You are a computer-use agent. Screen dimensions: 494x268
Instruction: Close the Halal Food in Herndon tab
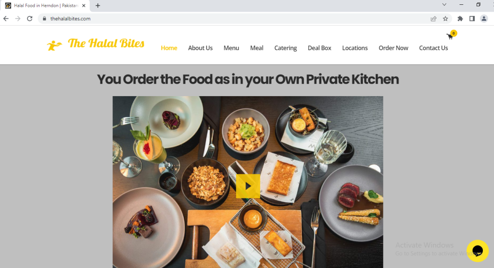[x=84, y=5]
